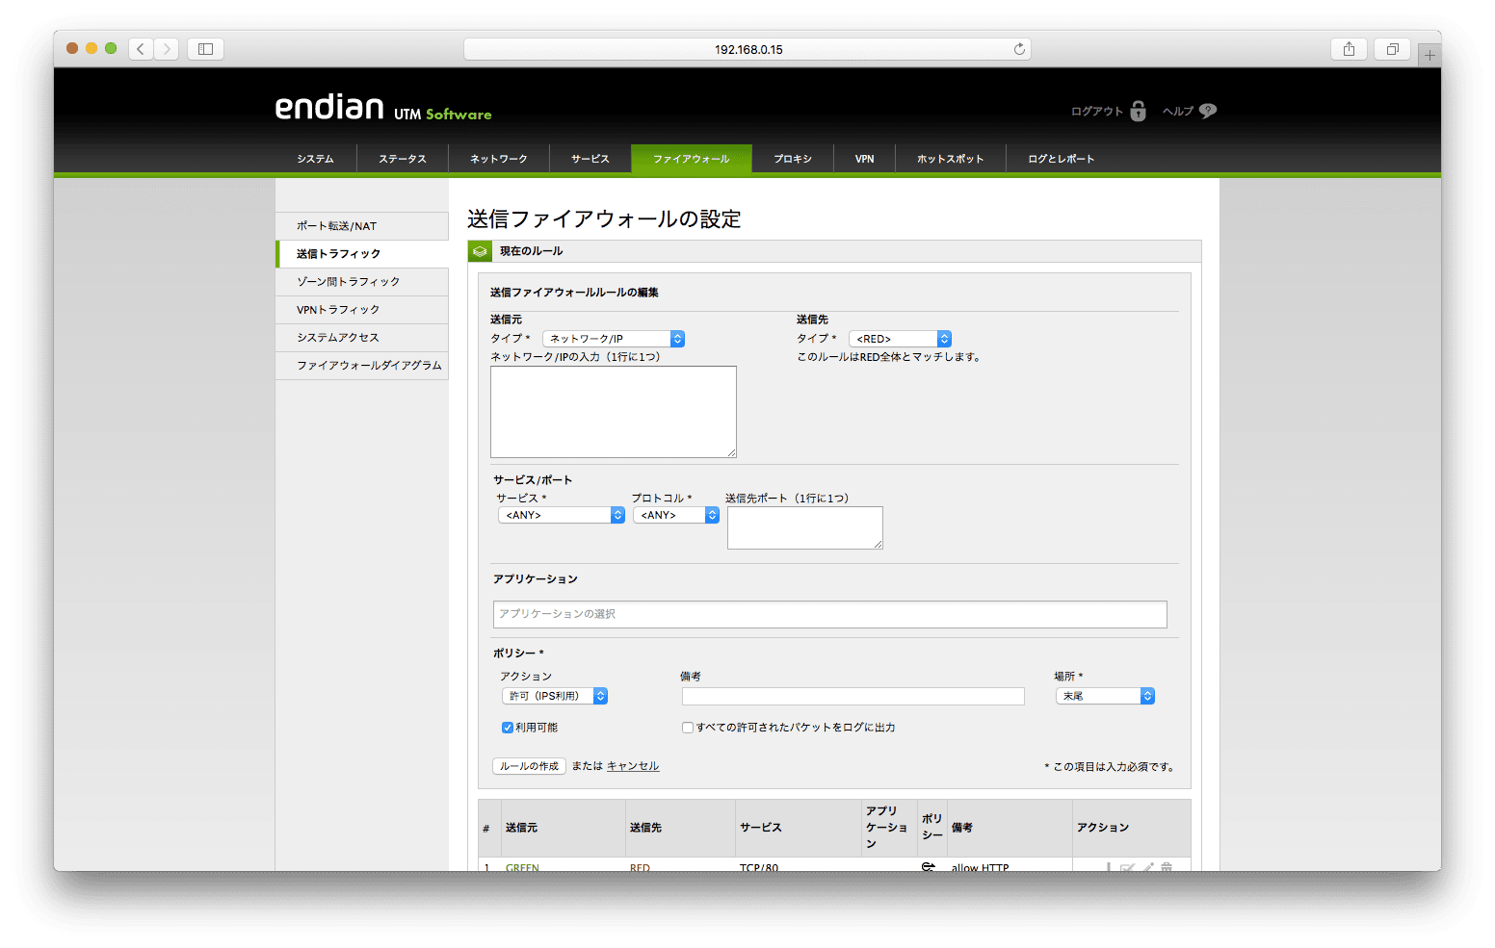Click the キャンセル link

tap(633, 766)
